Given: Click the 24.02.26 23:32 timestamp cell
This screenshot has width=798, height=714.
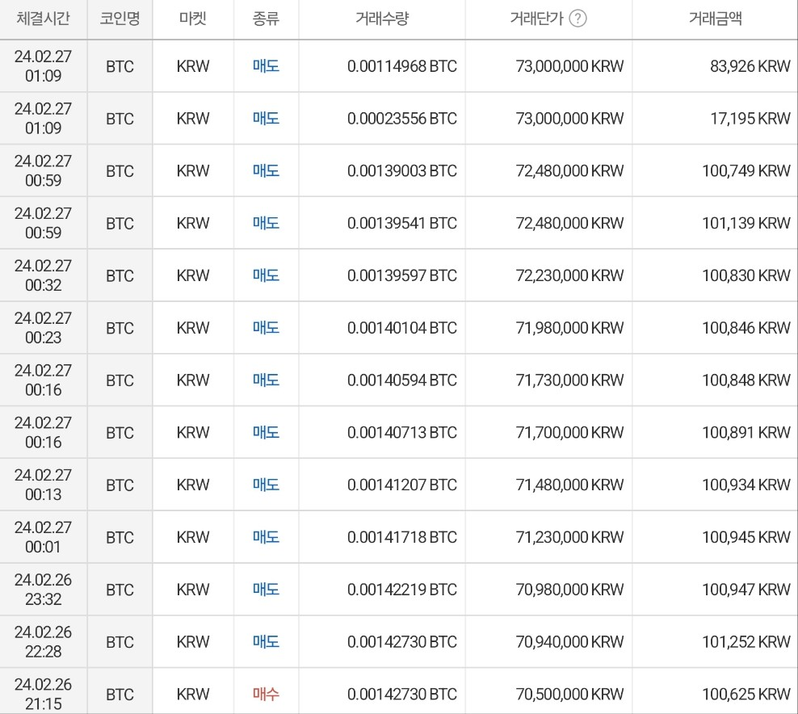Looking at the screenshot, I should pyautogui.click(x=44, y=590).
